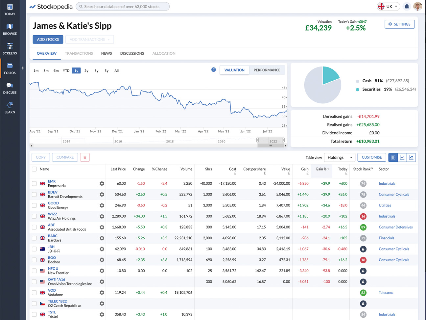Switch to the Transactions tab

79,53
